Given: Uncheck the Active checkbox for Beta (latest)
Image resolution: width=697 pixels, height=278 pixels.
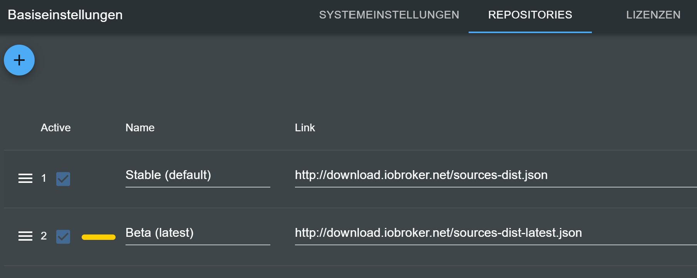Looking at the screenshot, I should [63, 237].
